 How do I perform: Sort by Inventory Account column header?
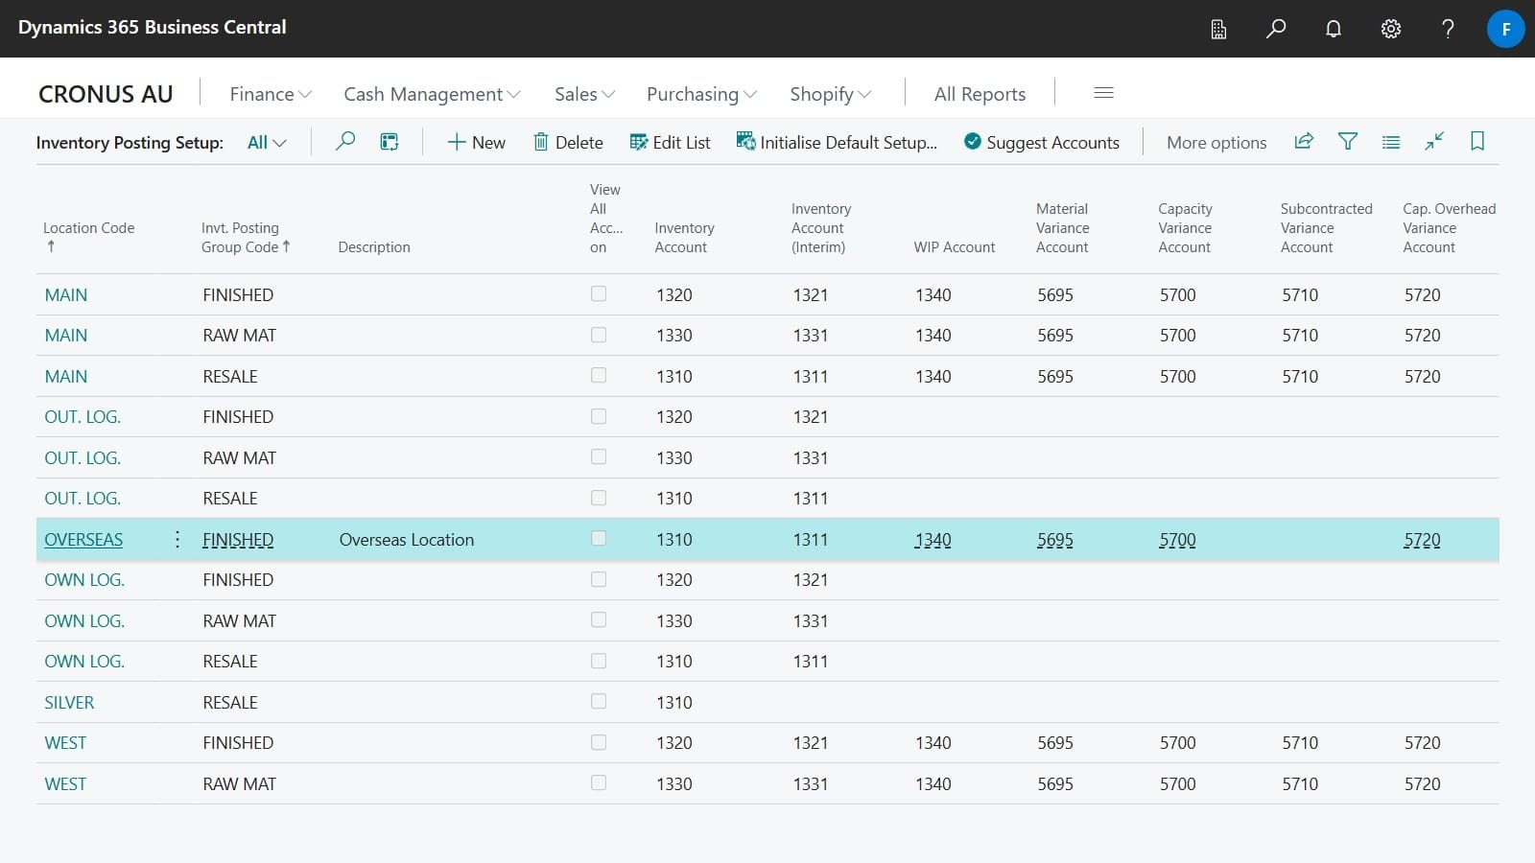(x=683, y=238)
